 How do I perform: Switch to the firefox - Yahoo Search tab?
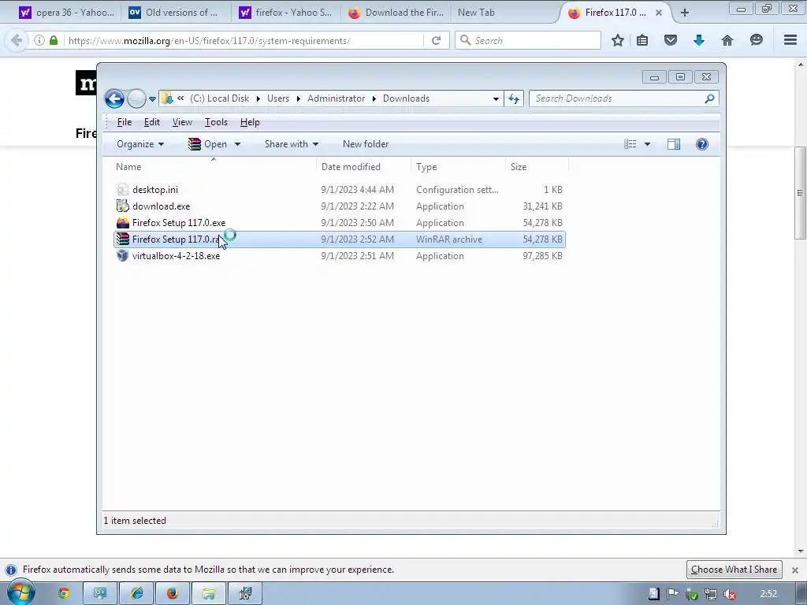285,13
